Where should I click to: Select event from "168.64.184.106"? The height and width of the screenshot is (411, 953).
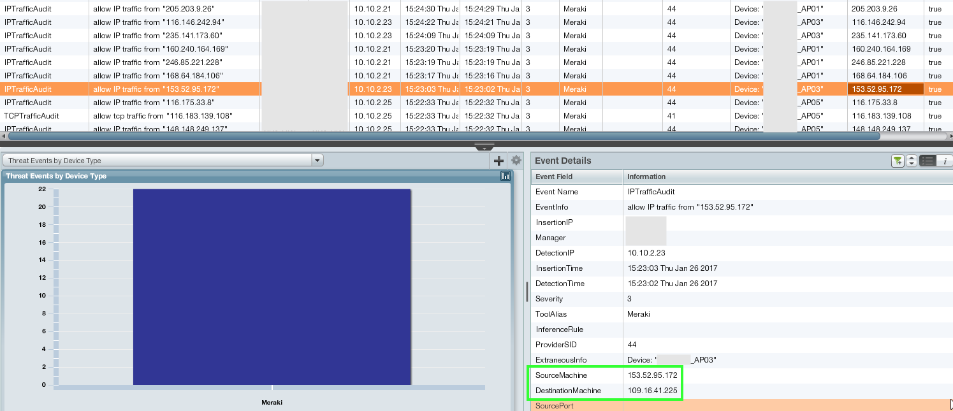tap(476, 76)
